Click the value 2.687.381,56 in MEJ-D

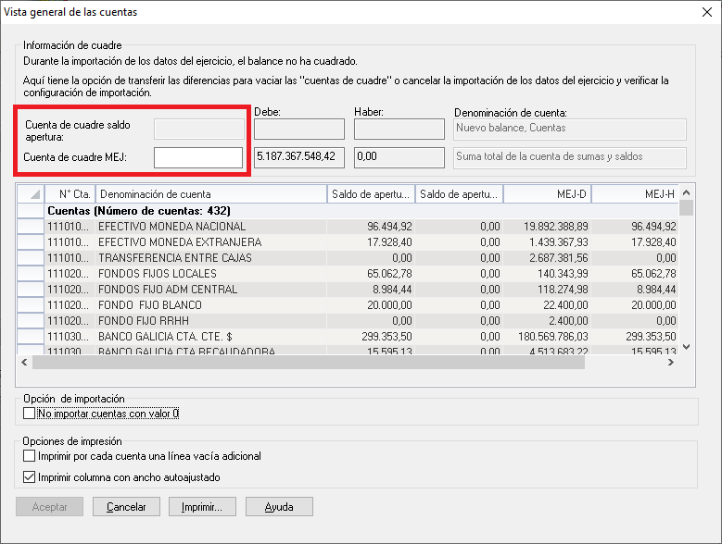tap(559, 258)
